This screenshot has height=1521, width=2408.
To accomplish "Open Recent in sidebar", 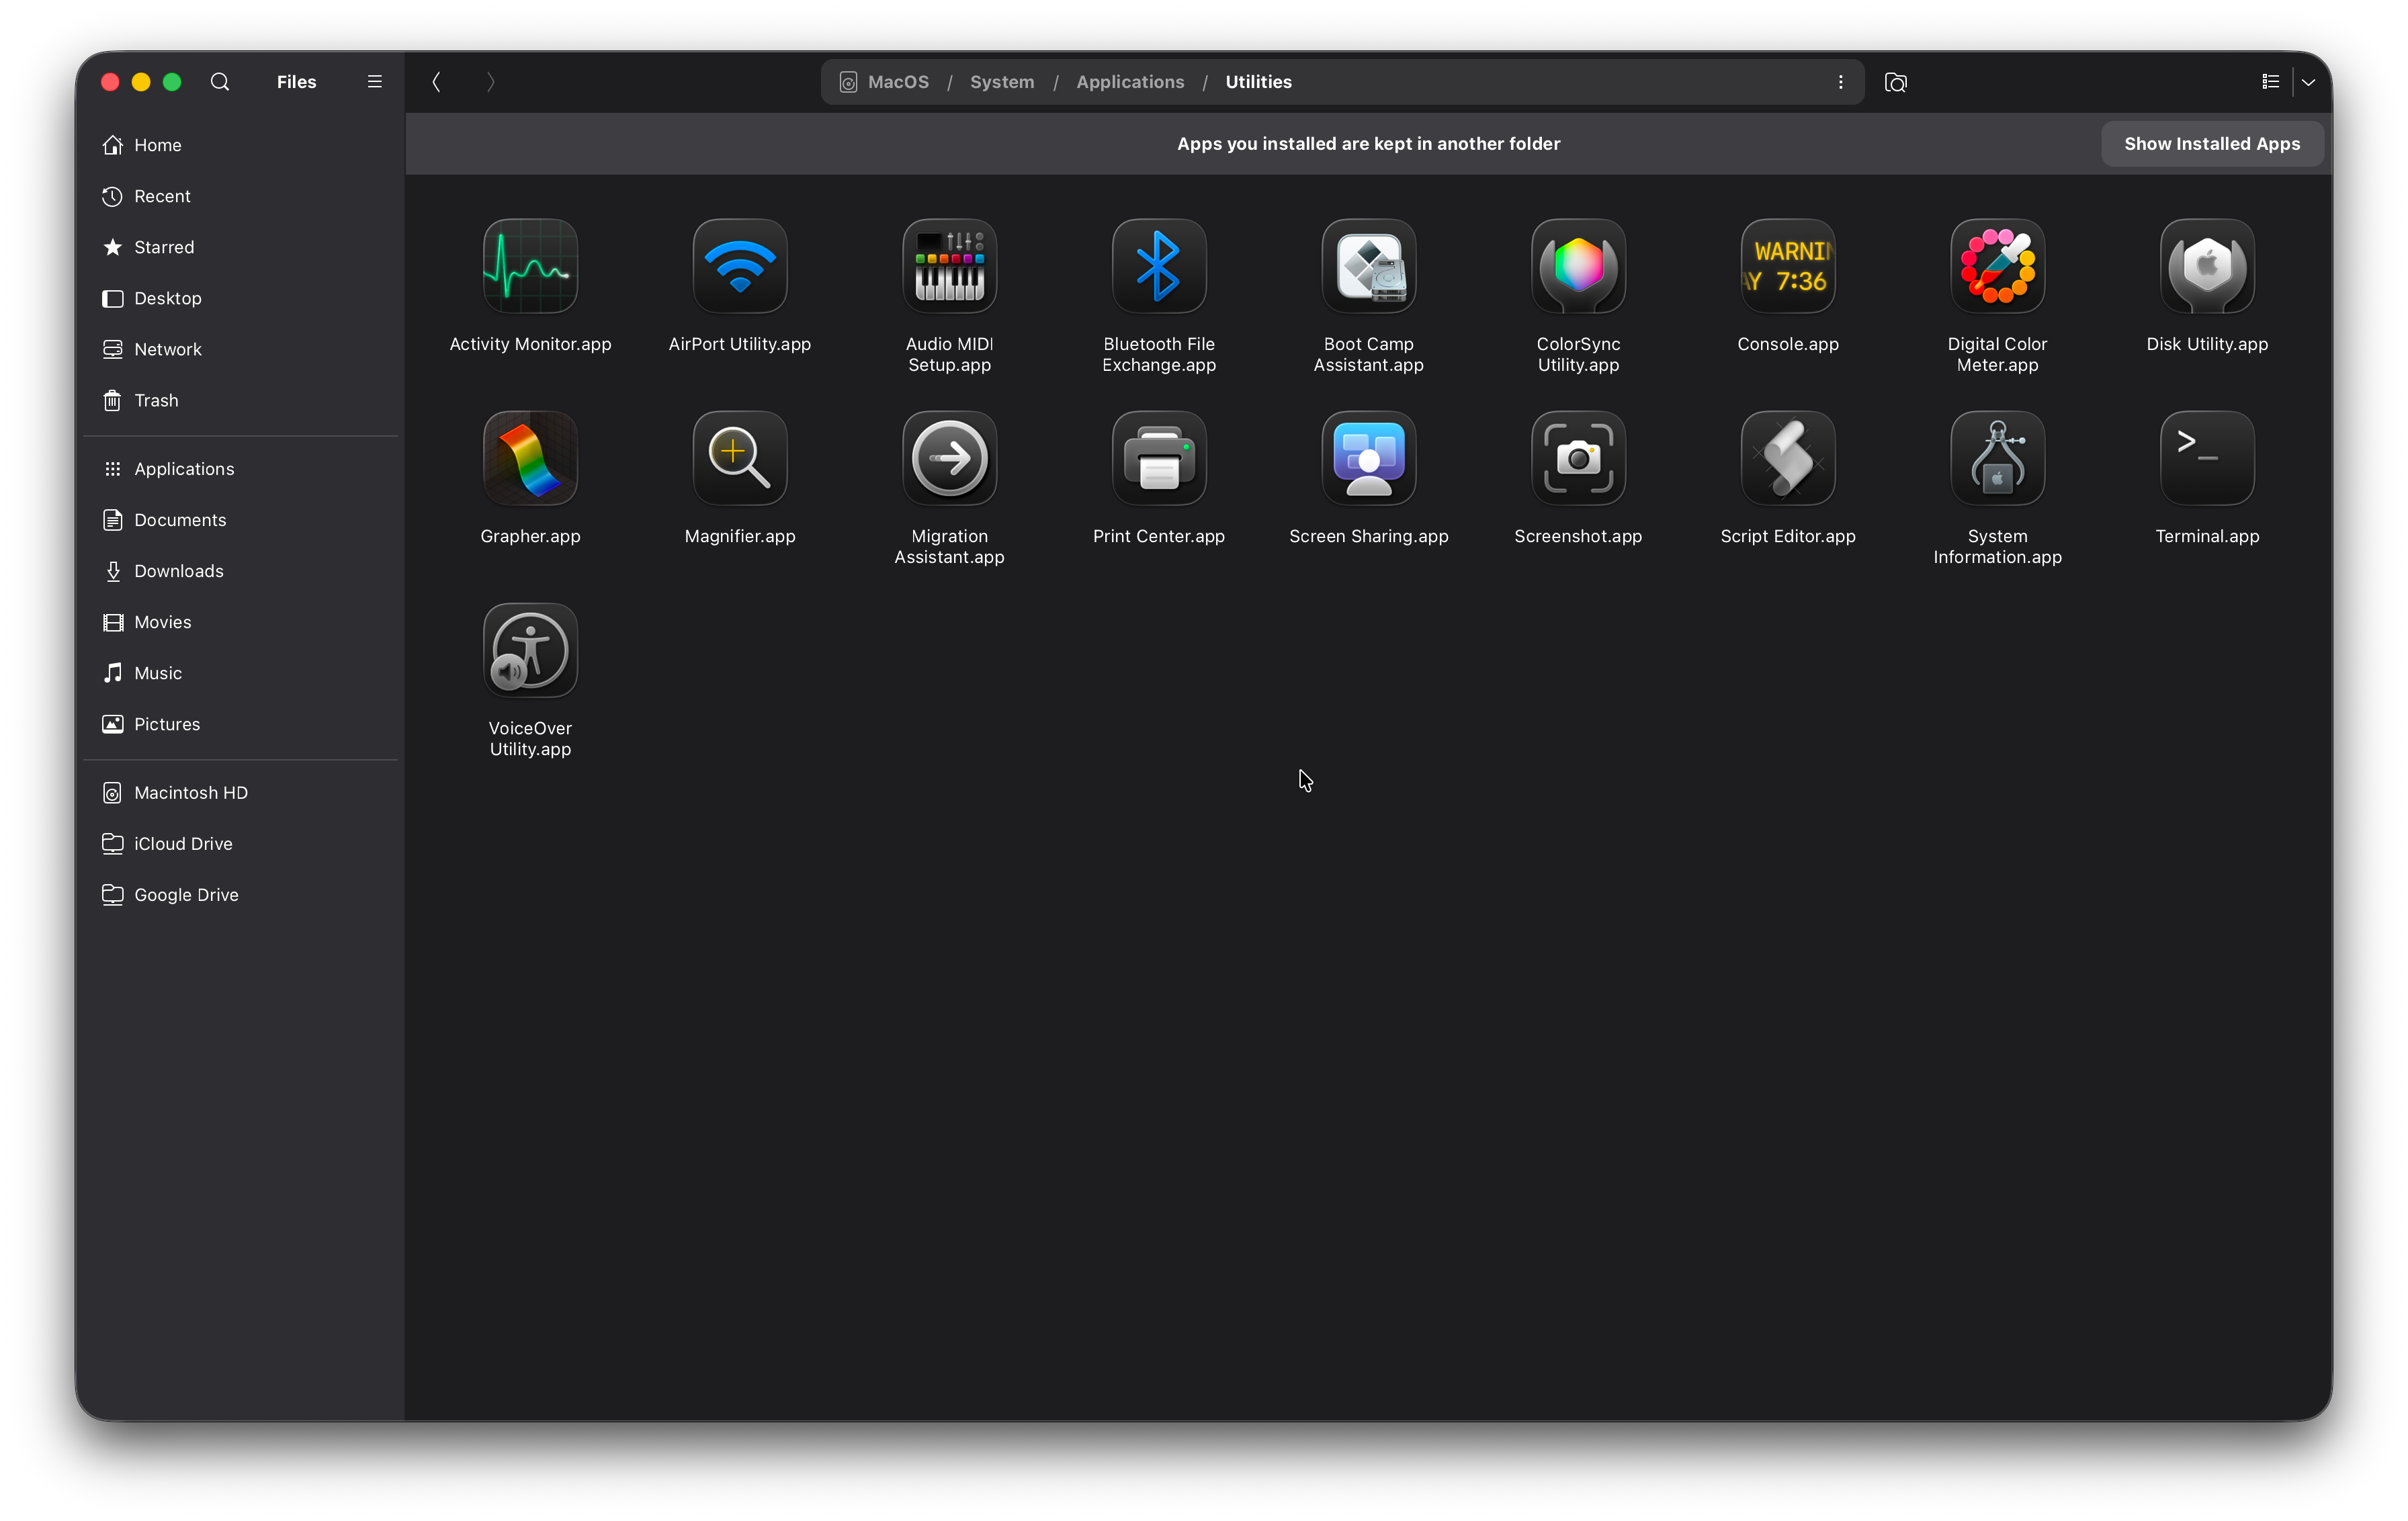I will coord(241,196).
